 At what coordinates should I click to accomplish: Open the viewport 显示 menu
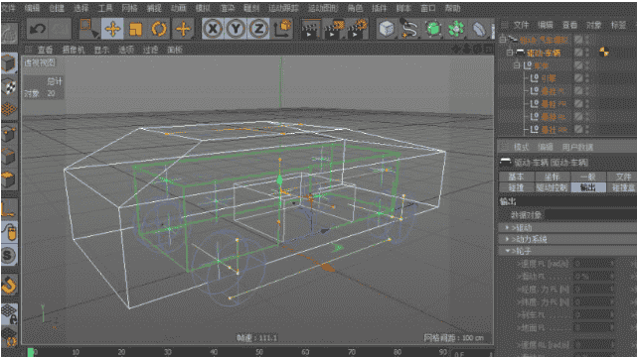click(101, 50)
